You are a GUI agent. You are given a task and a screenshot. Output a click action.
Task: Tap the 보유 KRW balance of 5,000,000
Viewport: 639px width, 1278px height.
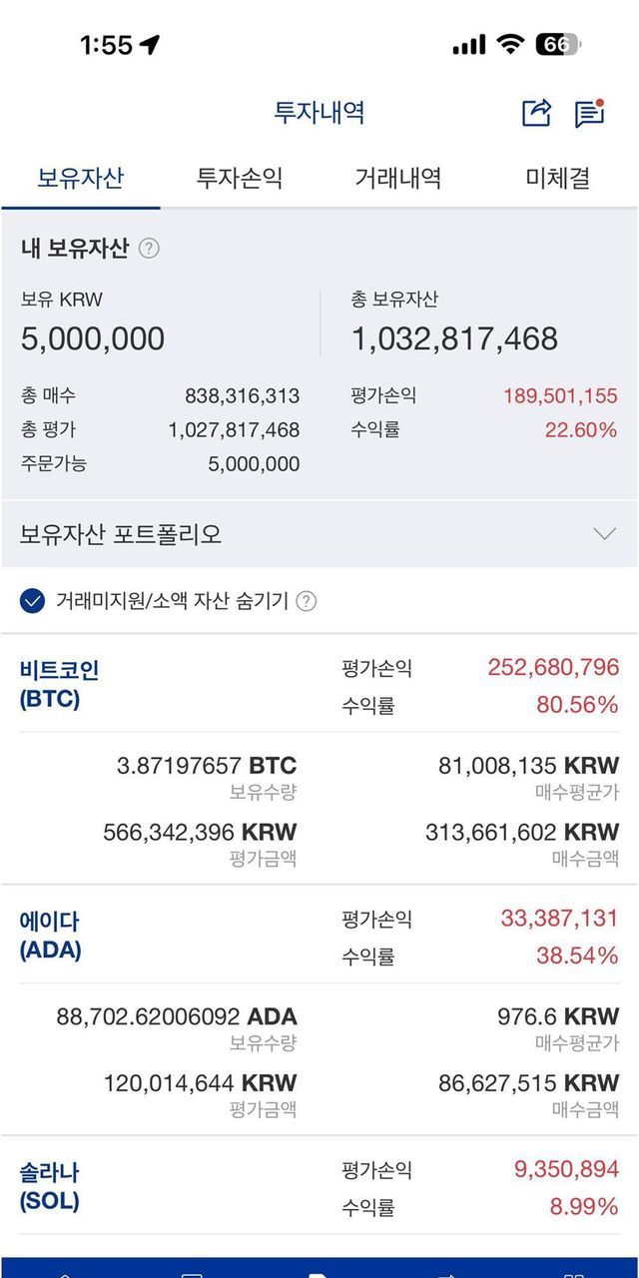pyautogui.click(x=93, y=339)
